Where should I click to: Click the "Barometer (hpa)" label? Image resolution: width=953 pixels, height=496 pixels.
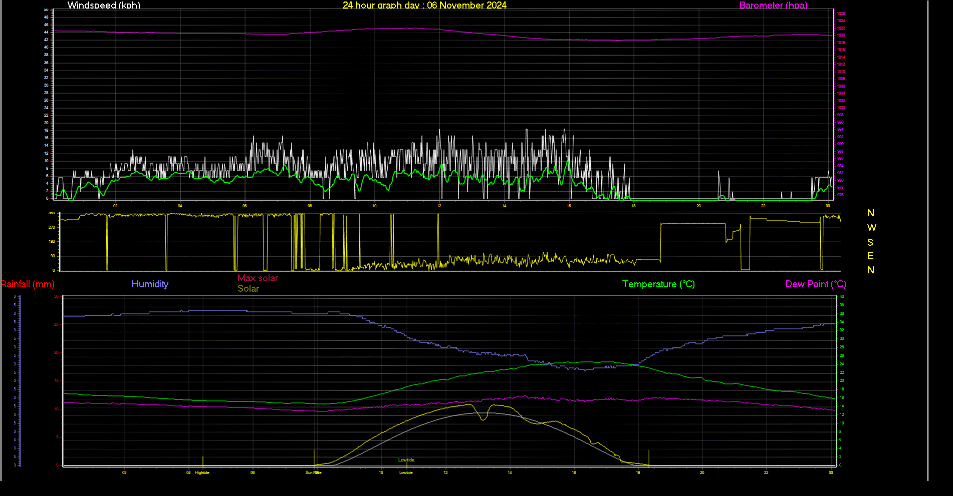point(774,5)
